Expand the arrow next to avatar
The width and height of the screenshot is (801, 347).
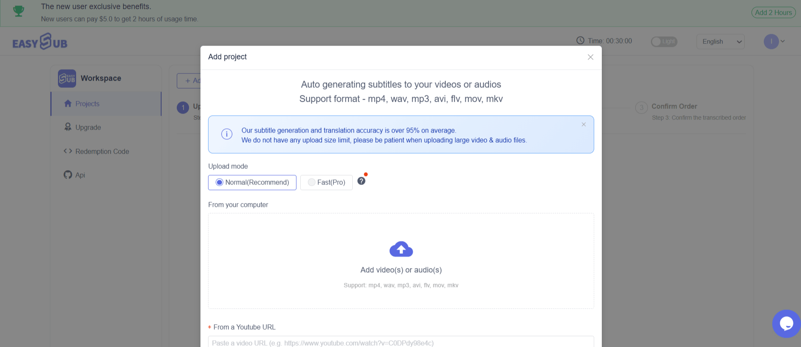[x=783, y=41]
